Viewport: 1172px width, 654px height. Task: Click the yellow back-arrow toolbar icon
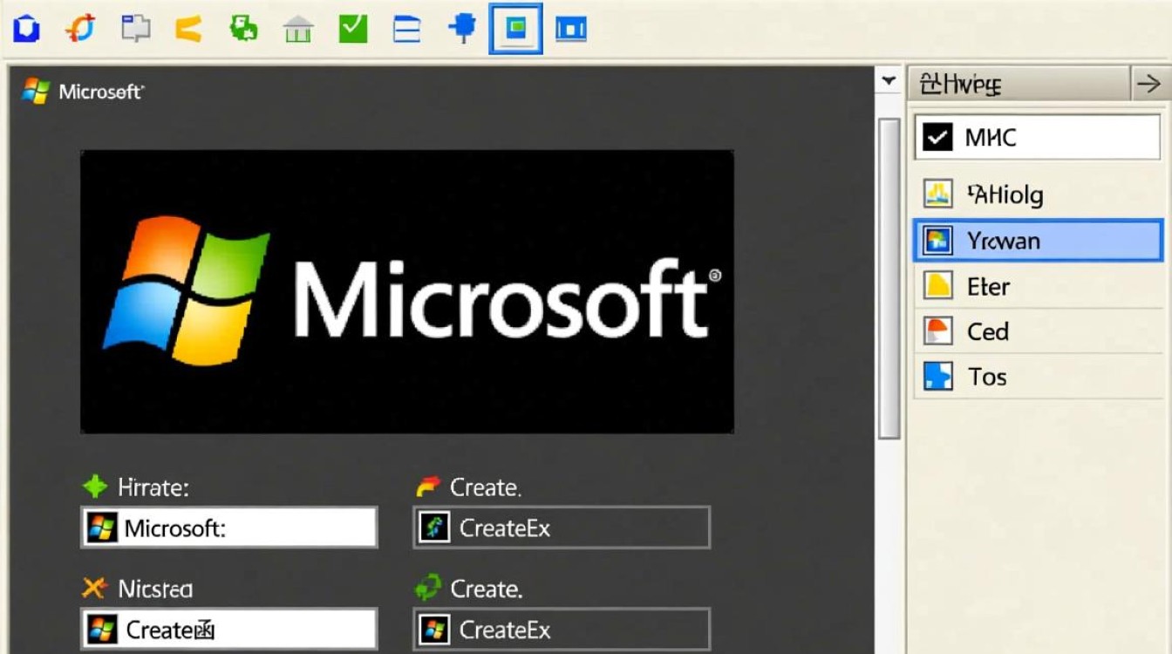point(189,30)
